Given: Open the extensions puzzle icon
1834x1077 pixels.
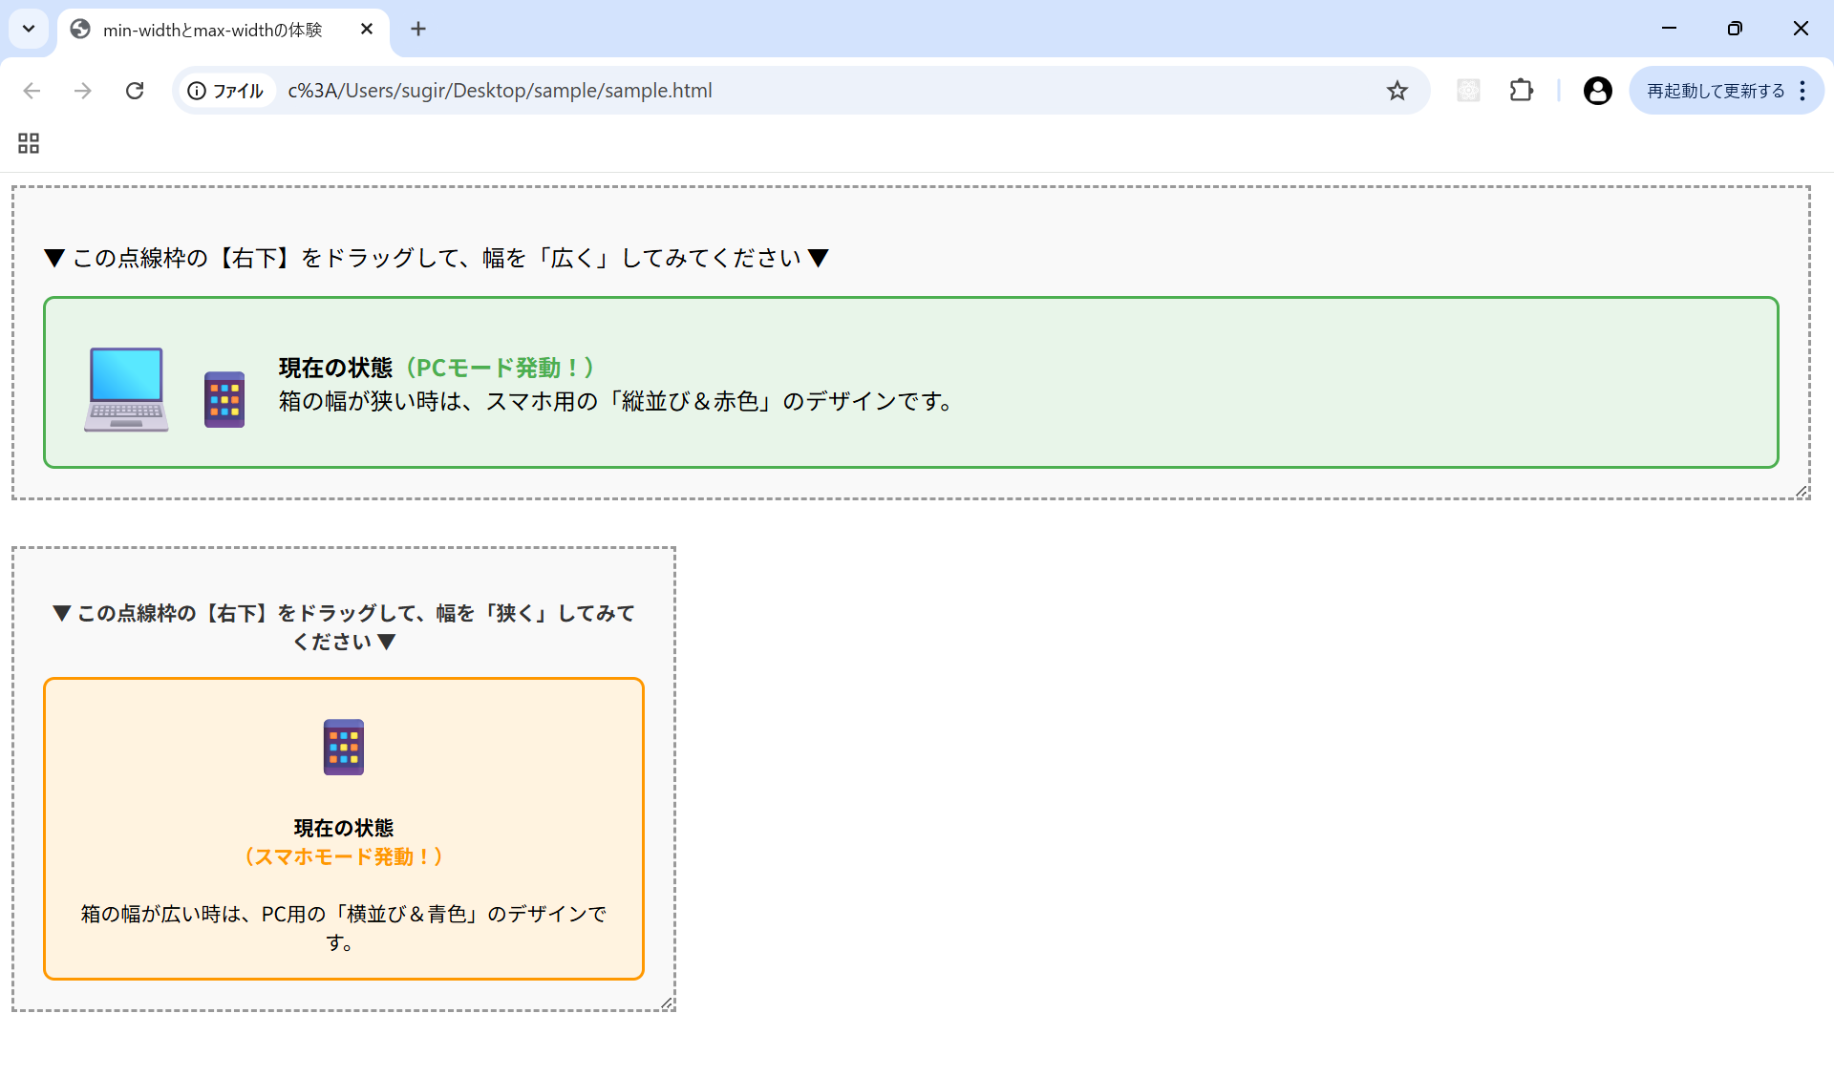Looking at the screenshot, I should (x=1521, y=91).
